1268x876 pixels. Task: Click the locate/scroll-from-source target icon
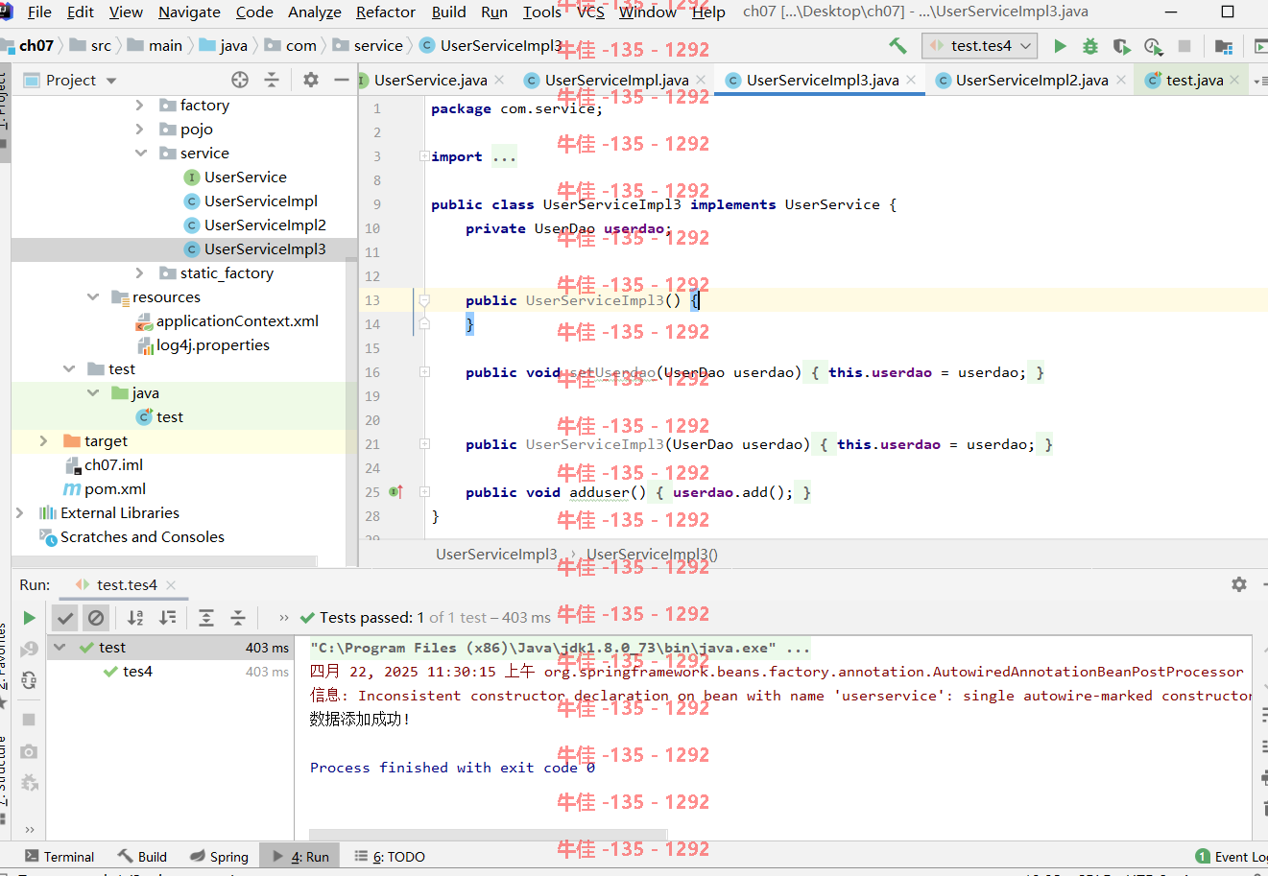click(240, 80)
